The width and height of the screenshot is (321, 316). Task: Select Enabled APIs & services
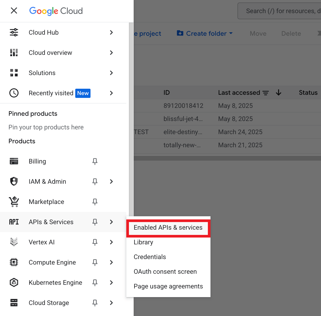tap(168, 228)
